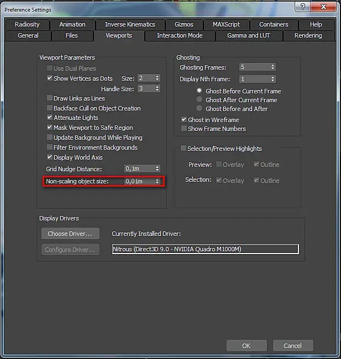Click the Handle Size spinner arrows

point(157,88)
